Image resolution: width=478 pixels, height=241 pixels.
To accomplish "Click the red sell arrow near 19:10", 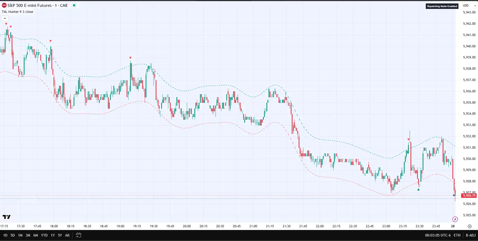I will click(x=130, y=58).
